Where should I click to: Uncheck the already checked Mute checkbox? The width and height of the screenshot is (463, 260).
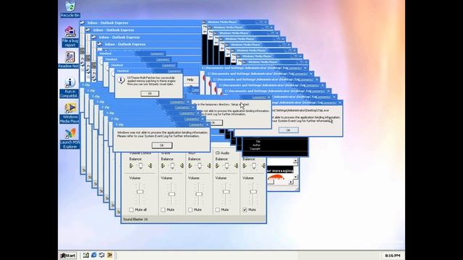pos(245,209)
